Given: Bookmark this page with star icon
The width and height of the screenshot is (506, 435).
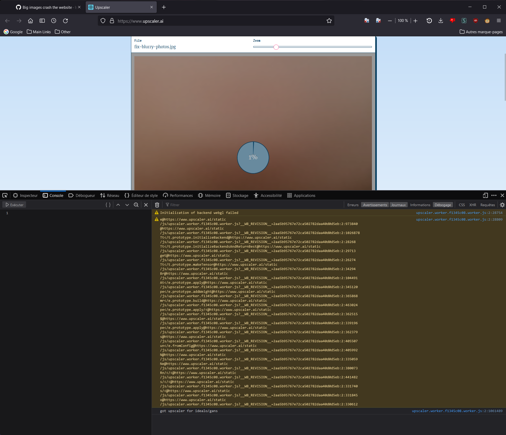Looking at the screenshot, I should 329,21.
